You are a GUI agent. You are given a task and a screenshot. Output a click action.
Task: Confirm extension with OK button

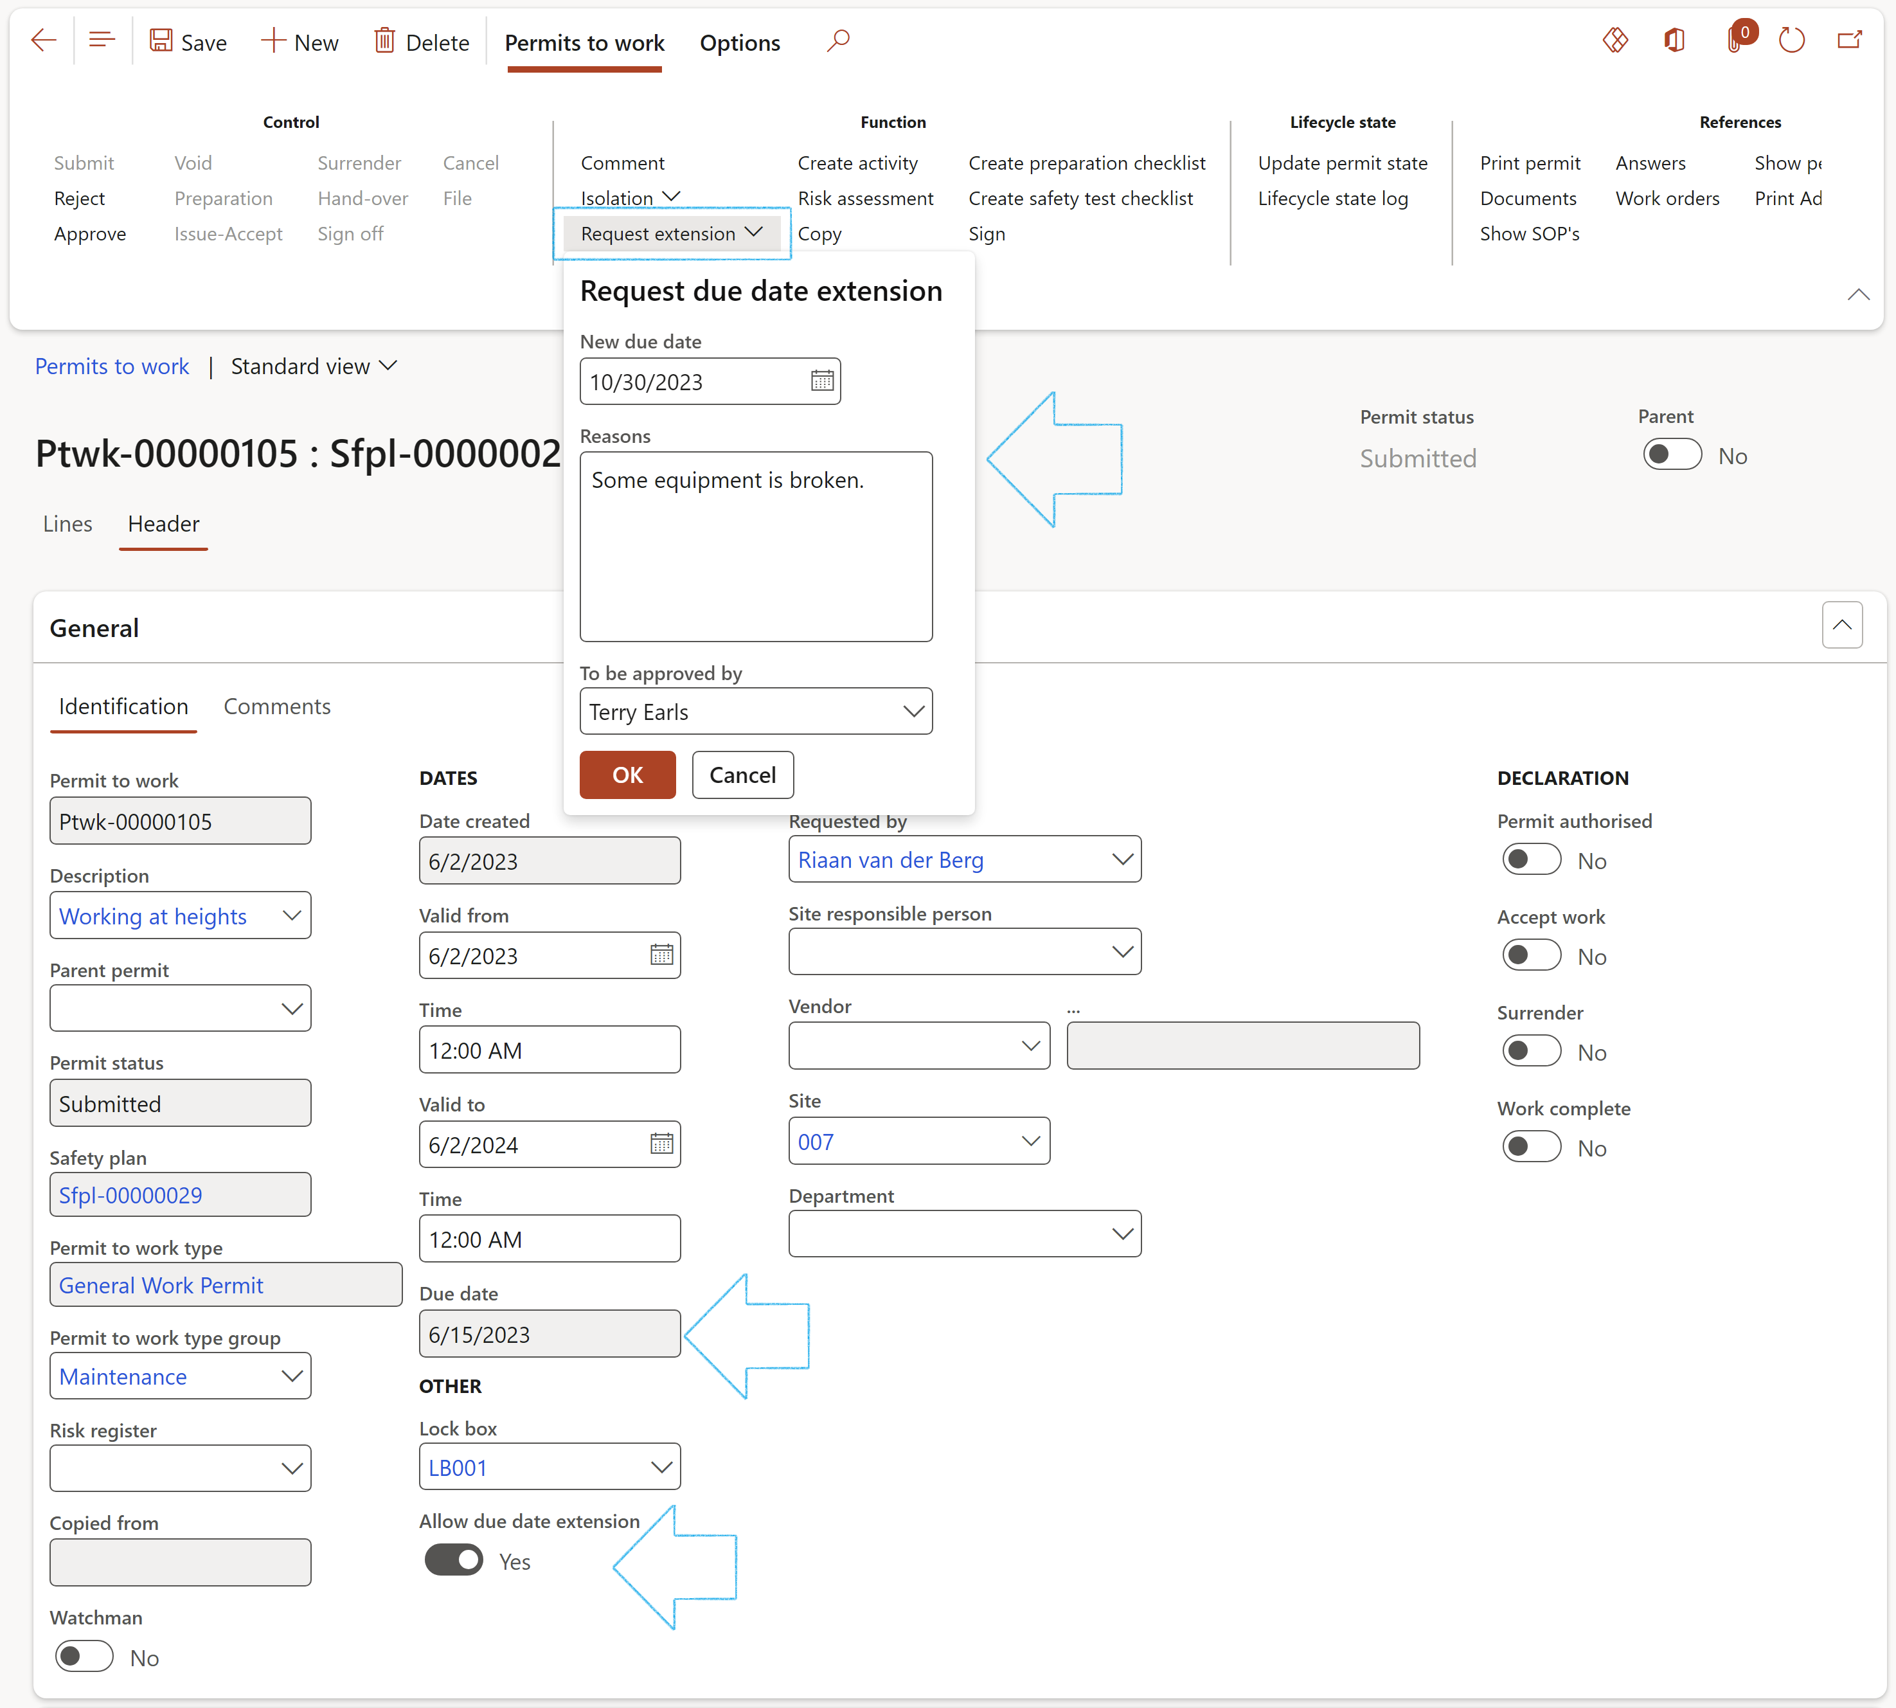tap(627, 774)
